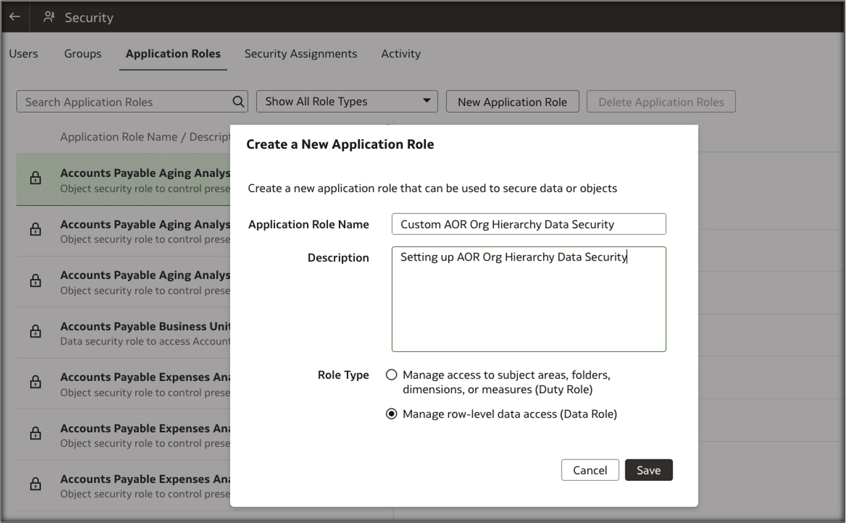This screenshot has width=847, height=525.
Task: Save the new application role
Action: tap(648, 470)
